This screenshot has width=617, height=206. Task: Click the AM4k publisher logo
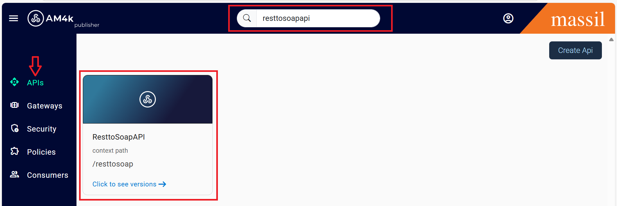[63, 19]
